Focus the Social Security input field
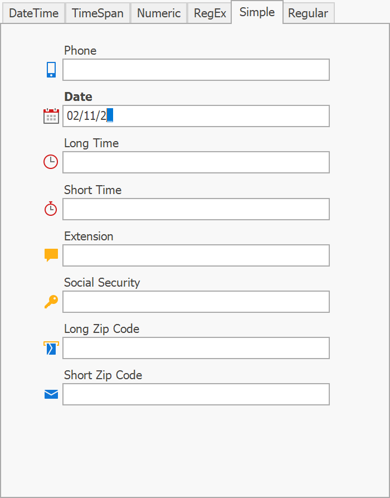The image size is (390, 498). pyautogui.click(x=196, y=302)
